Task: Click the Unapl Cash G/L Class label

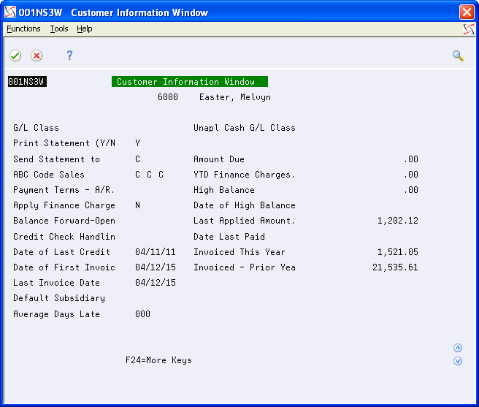Action: point(245,128)
